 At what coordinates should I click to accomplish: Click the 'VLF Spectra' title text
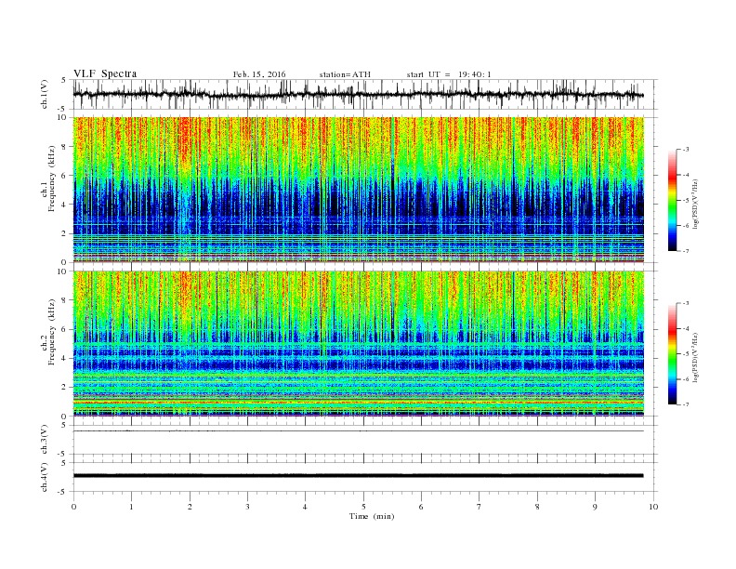[105, 73]
